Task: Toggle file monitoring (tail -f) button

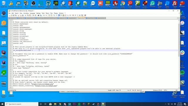Action: click(x=70, y=15)
